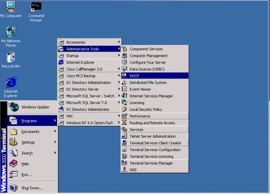Expand DC Directory Administration submenu arrow
Viewport: 270px width, 194px height.
coord(119,82)
